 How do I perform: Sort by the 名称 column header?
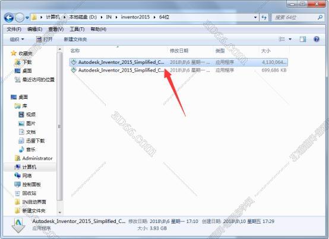(x=75, y=51)
